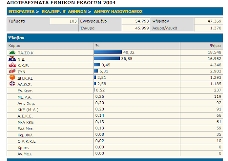
Task: Click the red Κ.Κ.Ε. logo
Action: (x=12, y=65)
